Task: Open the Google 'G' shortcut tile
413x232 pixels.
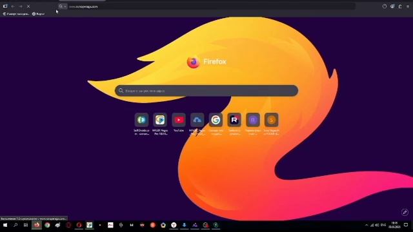Action: click(x=216, y=120)
